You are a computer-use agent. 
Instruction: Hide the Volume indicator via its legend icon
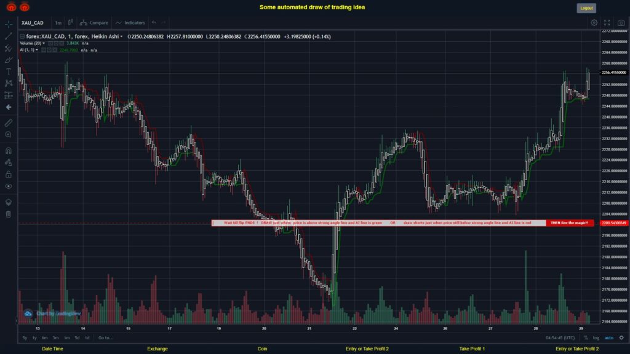tap(50, 44)
